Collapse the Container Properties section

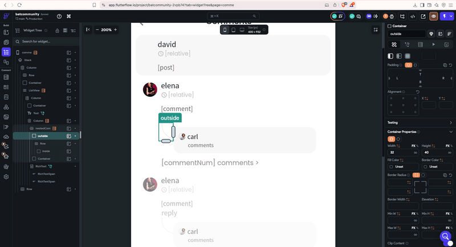(451, 132)
